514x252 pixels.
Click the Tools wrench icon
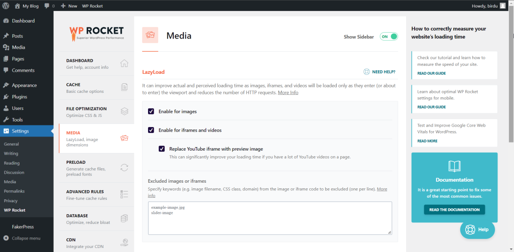coord(6,119)
